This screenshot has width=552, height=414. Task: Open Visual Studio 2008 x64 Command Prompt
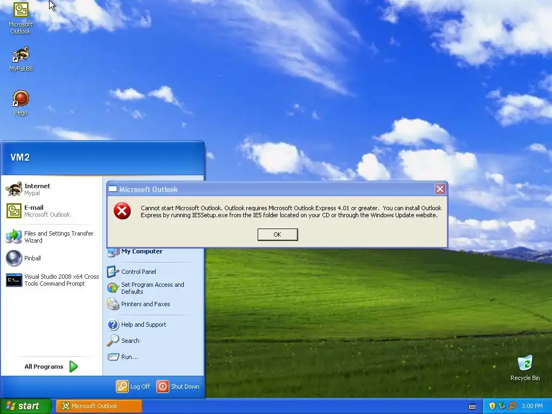click(x=52, y=280)
